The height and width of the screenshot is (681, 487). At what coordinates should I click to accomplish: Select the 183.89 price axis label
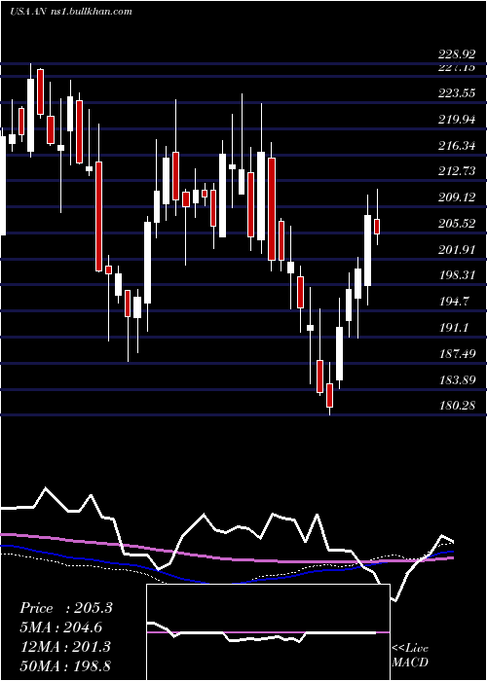(x=457, y=379)
